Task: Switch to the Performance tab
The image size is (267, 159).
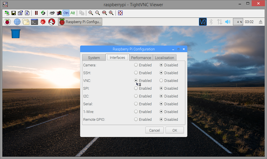Action: coord(141,58)
